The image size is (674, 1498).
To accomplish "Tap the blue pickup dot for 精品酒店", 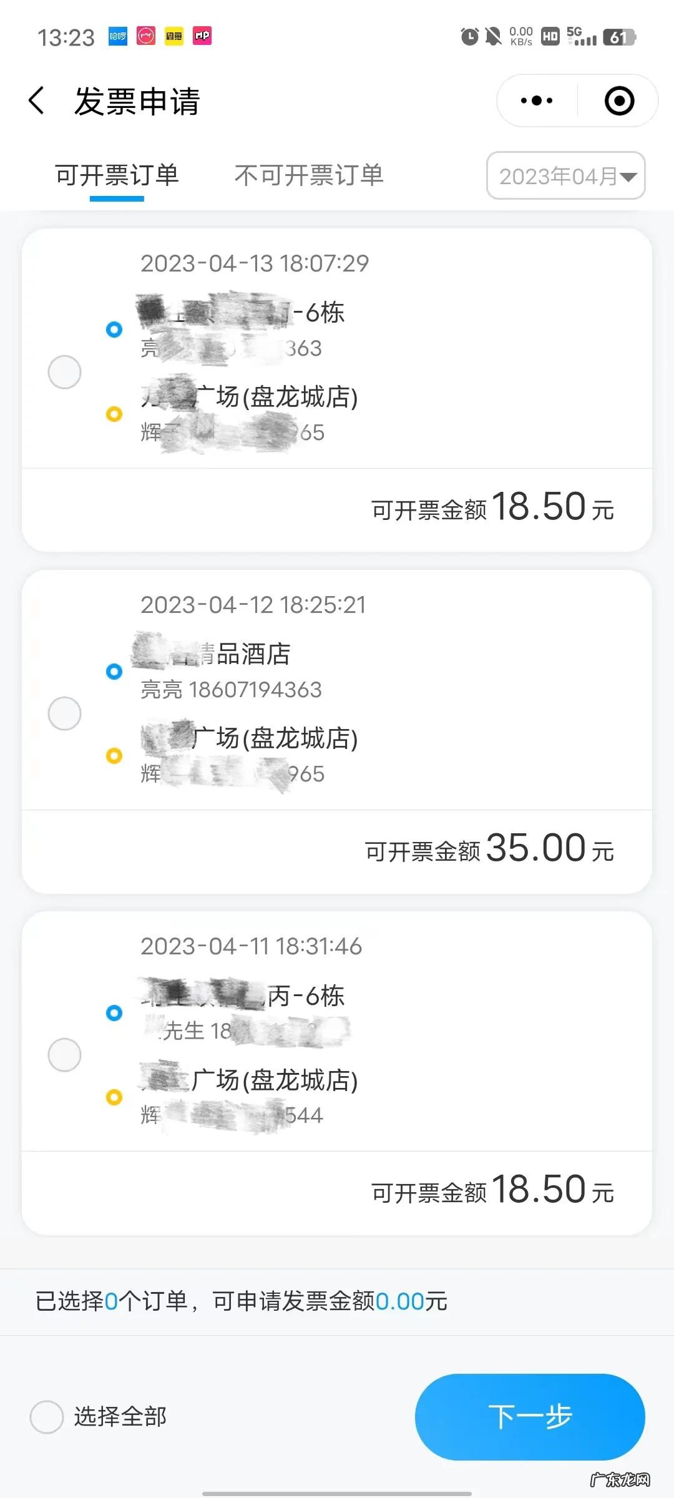I will [114, 672].
